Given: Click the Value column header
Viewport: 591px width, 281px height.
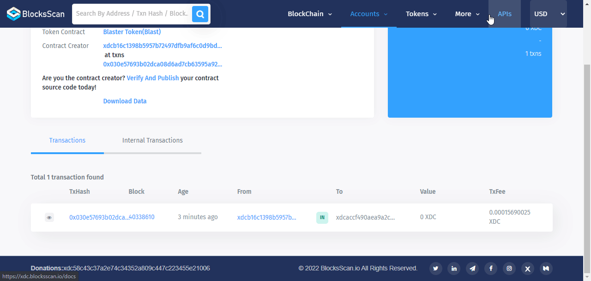Looking at the screenshot, I should (428, 191).
